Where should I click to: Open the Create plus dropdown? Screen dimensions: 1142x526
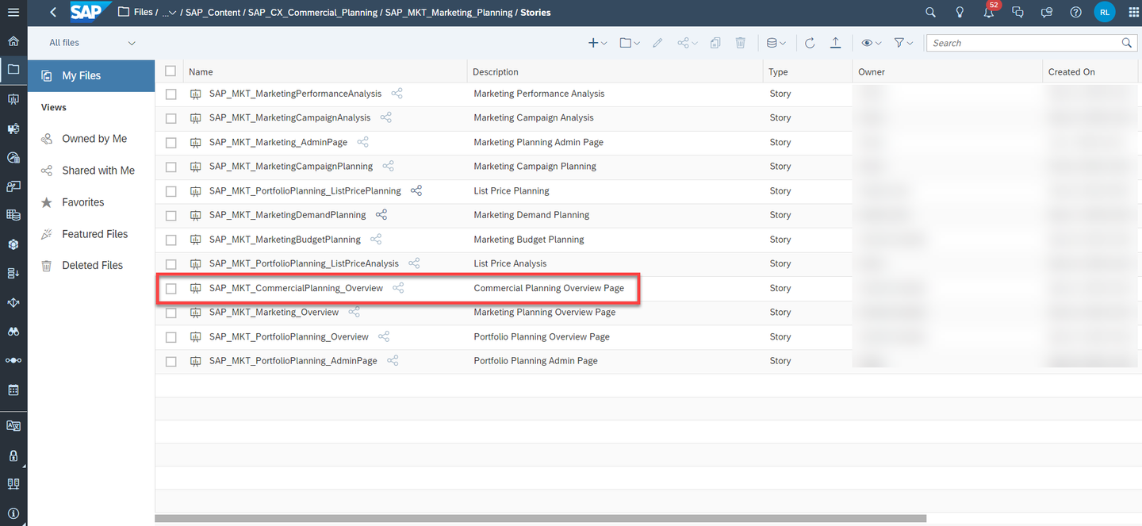point(597,43)
